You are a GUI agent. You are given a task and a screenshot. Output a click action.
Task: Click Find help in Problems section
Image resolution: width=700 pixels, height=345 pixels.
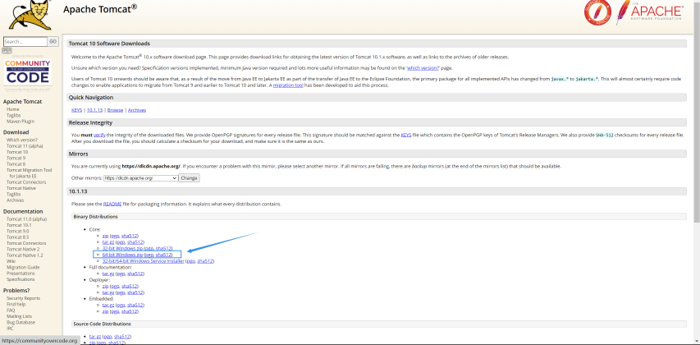point(16,304)
